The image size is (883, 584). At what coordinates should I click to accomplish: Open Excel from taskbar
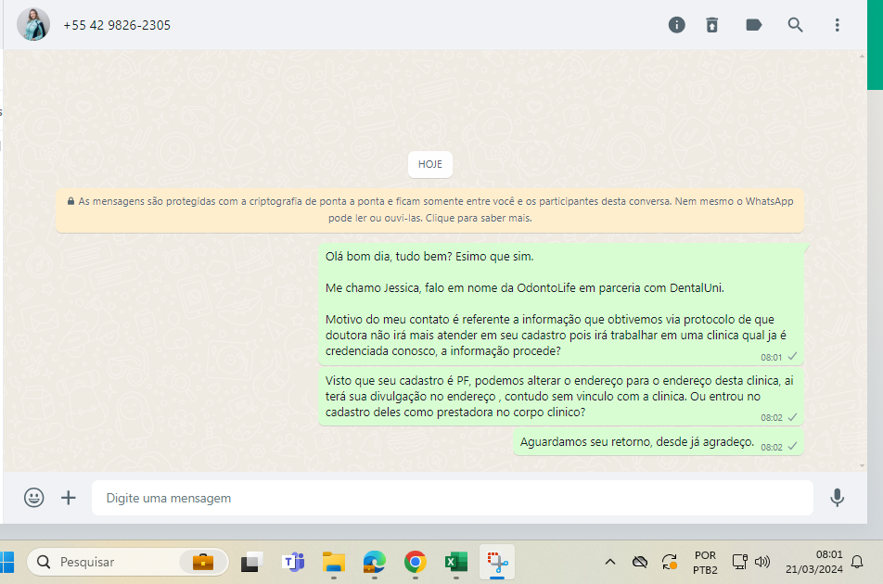click(456, 562)
